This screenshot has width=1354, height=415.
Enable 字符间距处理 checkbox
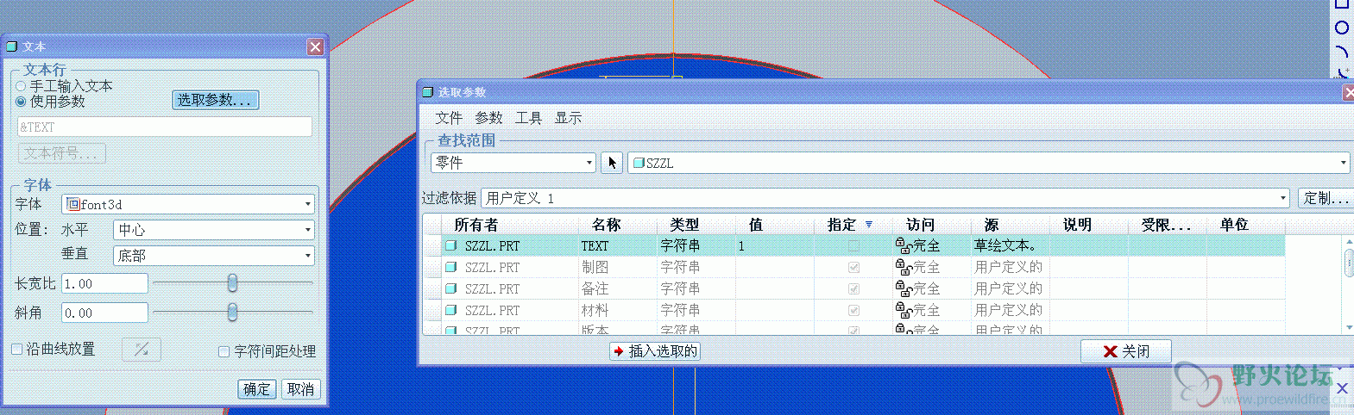tap(224, 351)
